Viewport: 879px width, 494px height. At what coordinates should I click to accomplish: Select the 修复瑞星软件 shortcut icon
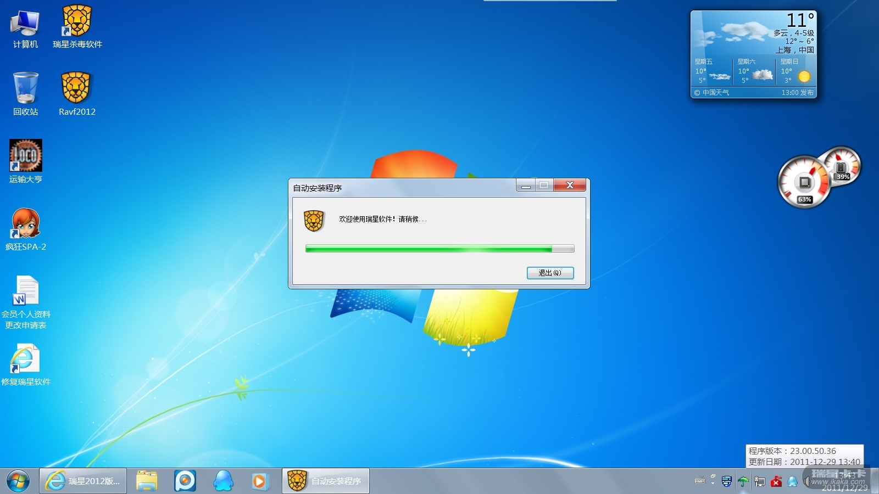click(26, 365)
